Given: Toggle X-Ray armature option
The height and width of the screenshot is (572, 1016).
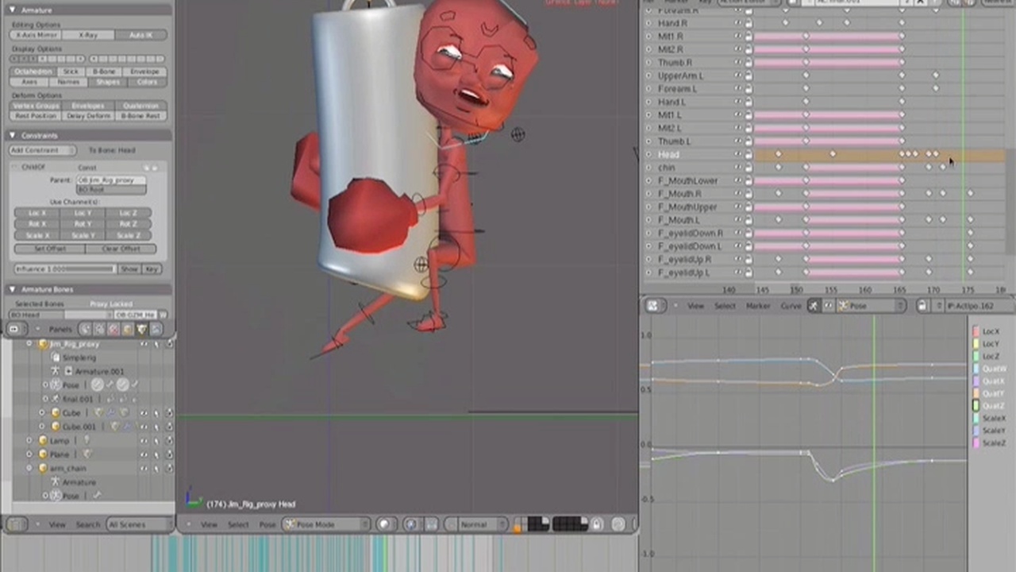Looking at the screenshot, I should pos(88,35).
